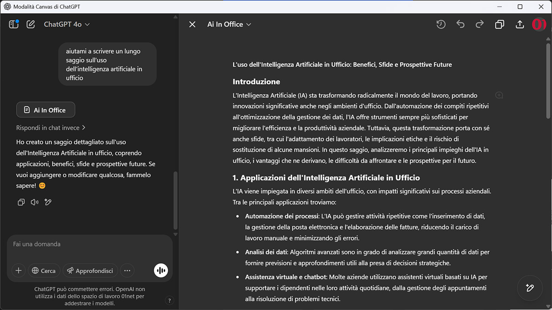Click the Introduzione heading
The image size is (552, 310).
tap(256, 82)
